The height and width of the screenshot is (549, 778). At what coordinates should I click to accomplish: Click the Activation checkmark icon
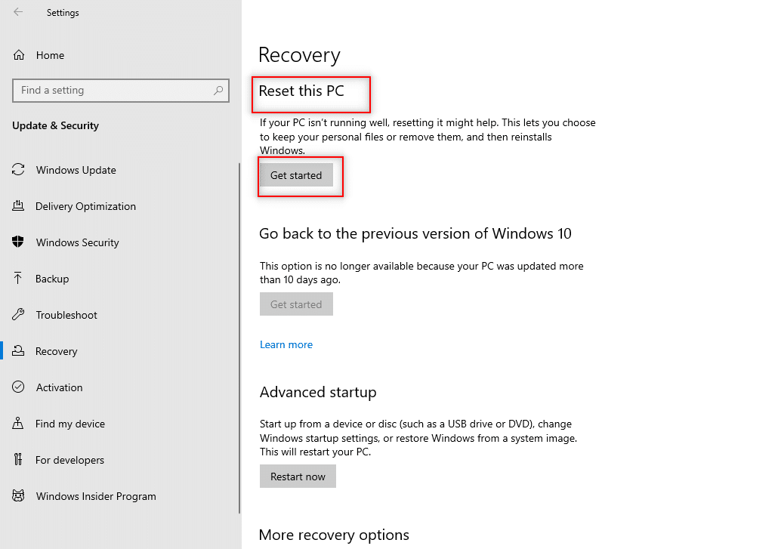point(18,387)
